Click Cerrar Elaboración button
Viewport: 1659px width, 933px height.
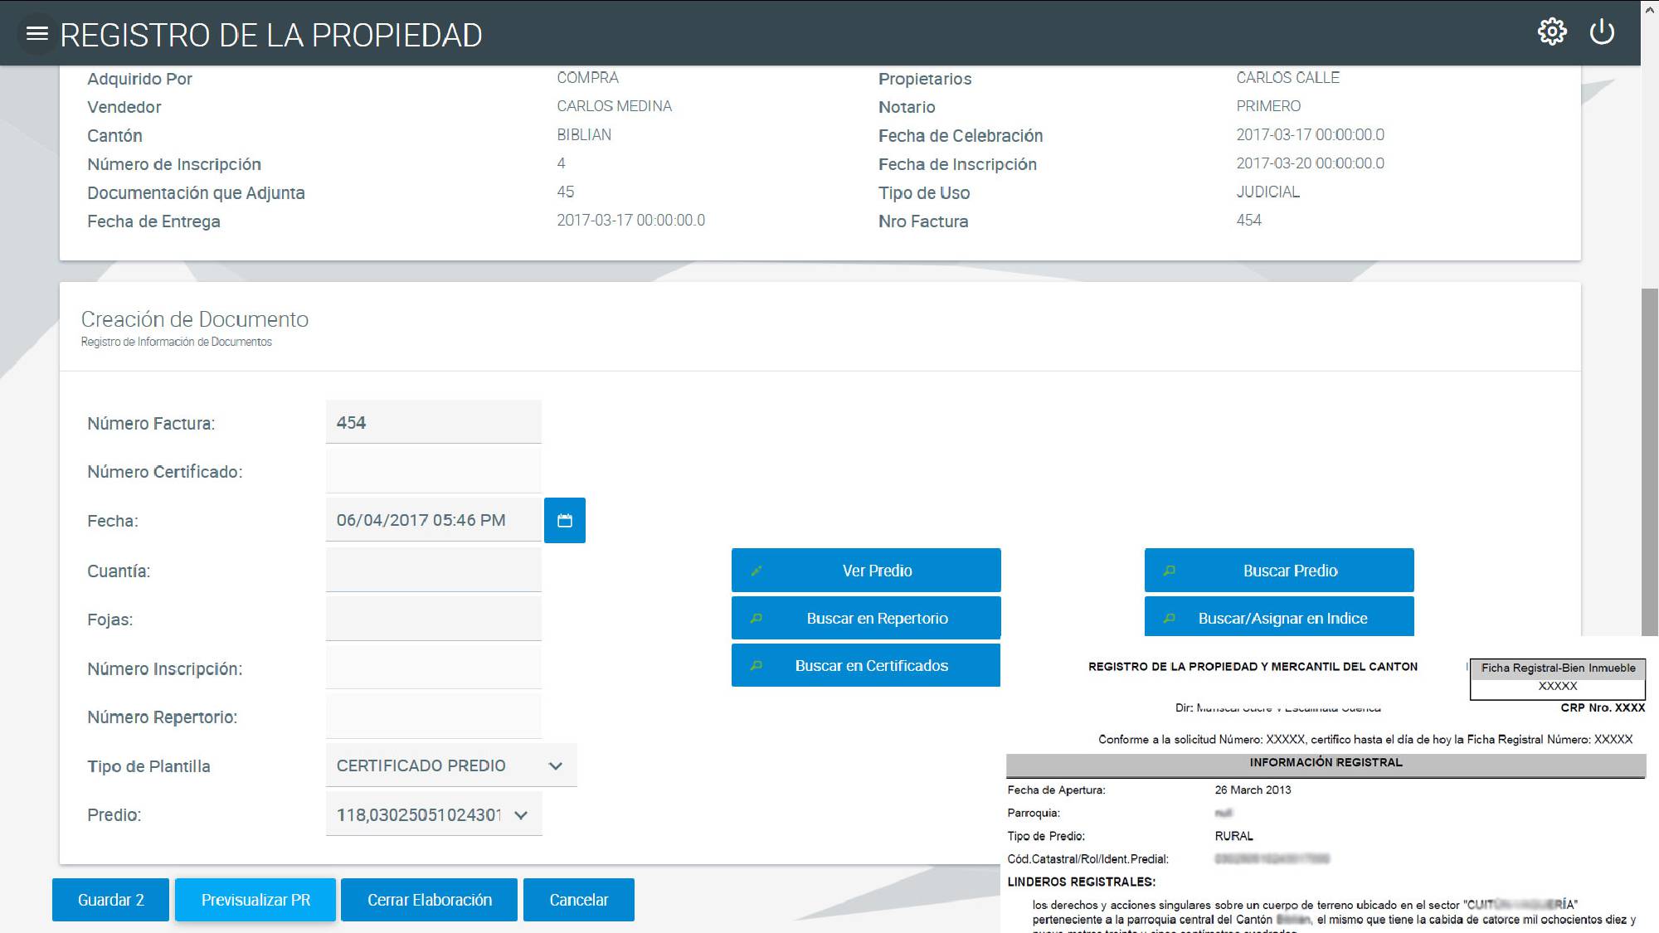click(429, 900)
